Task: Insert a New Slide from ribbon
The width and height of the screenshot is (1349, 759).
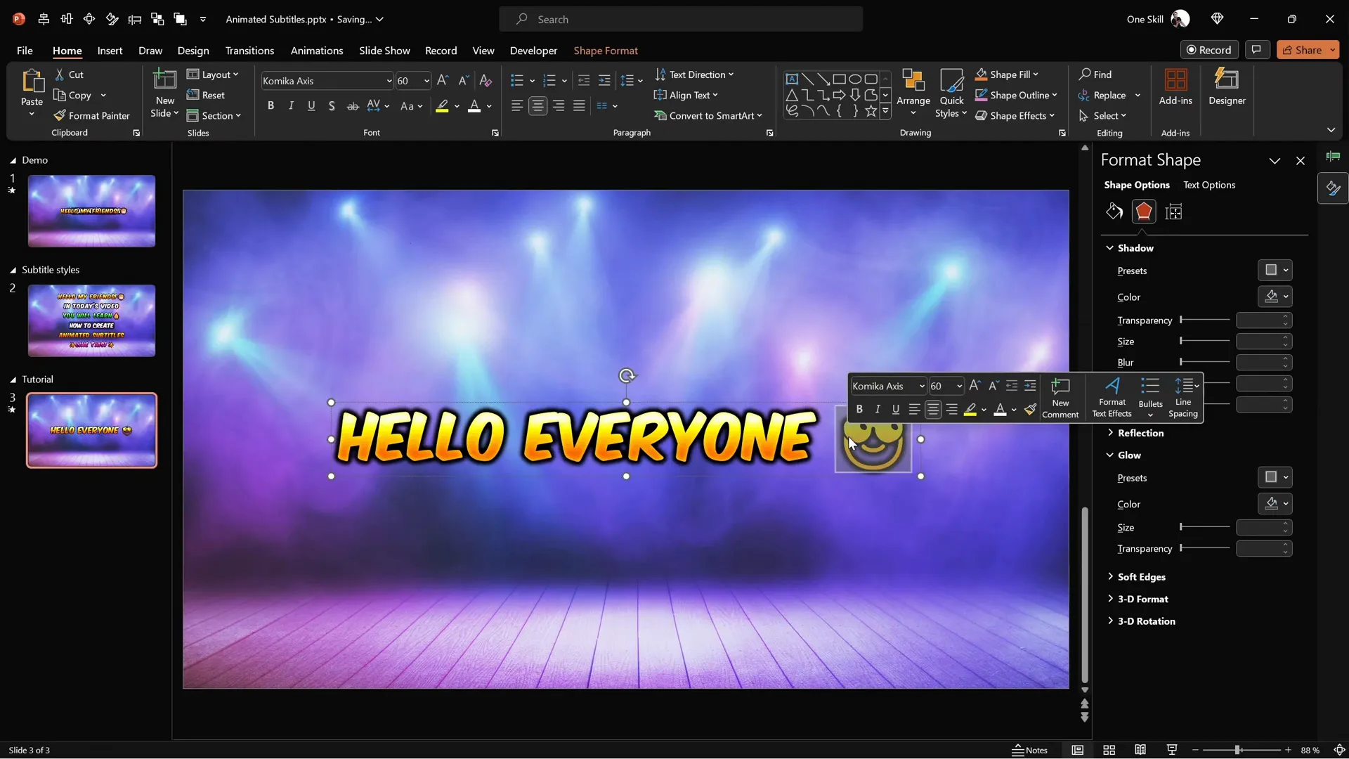Action: [x=165, y=93]
